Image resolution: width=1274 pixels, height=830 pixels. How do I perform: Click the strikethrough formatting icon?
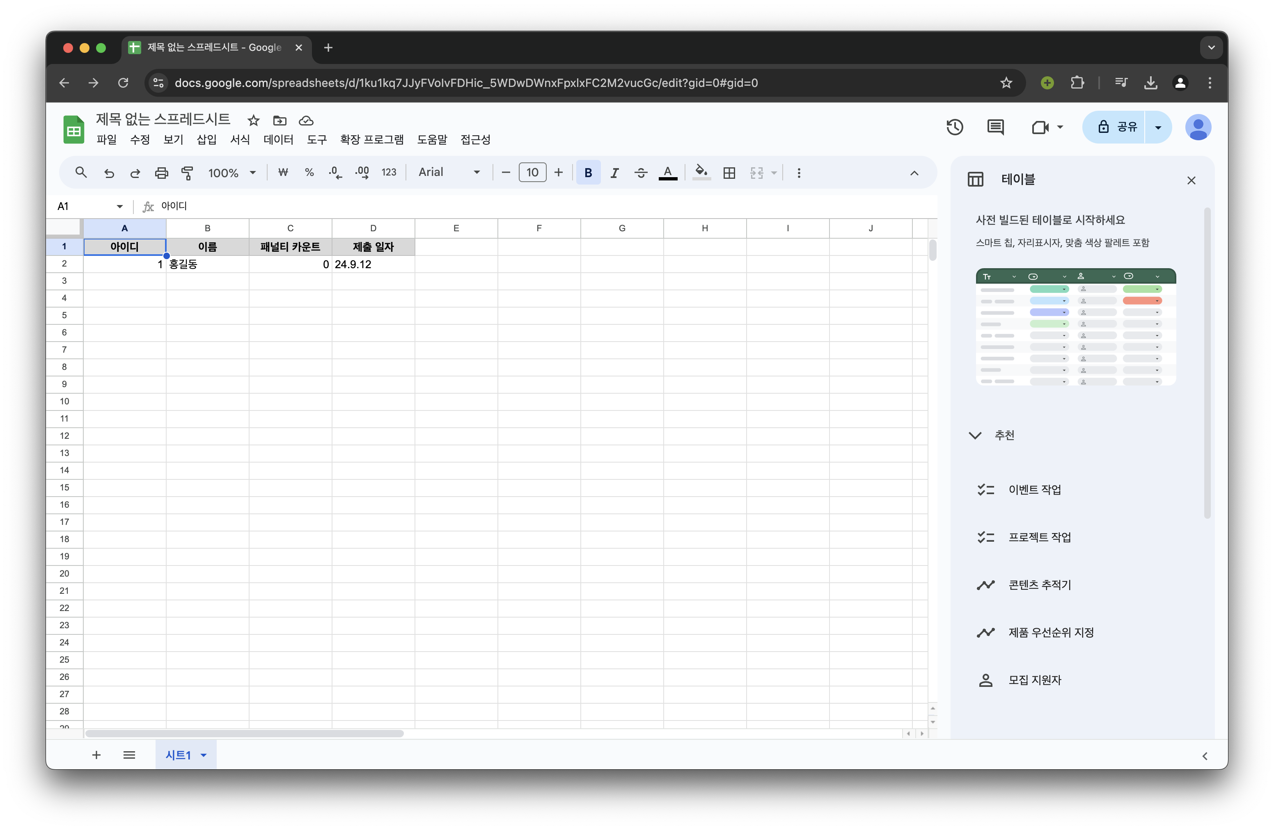(x=641, y=173)
